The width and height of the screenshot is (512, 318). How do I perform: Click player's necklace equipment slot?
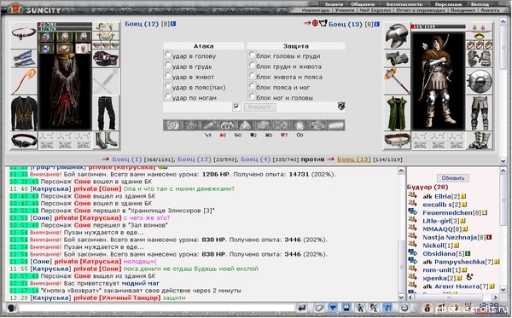(24, 35)
